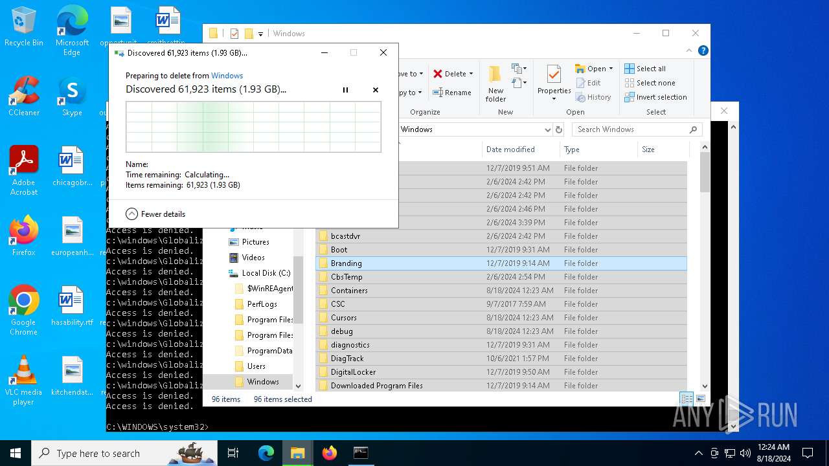
Task: Open the Delete dropdown arrow
Action: click(x=471, y=74)
